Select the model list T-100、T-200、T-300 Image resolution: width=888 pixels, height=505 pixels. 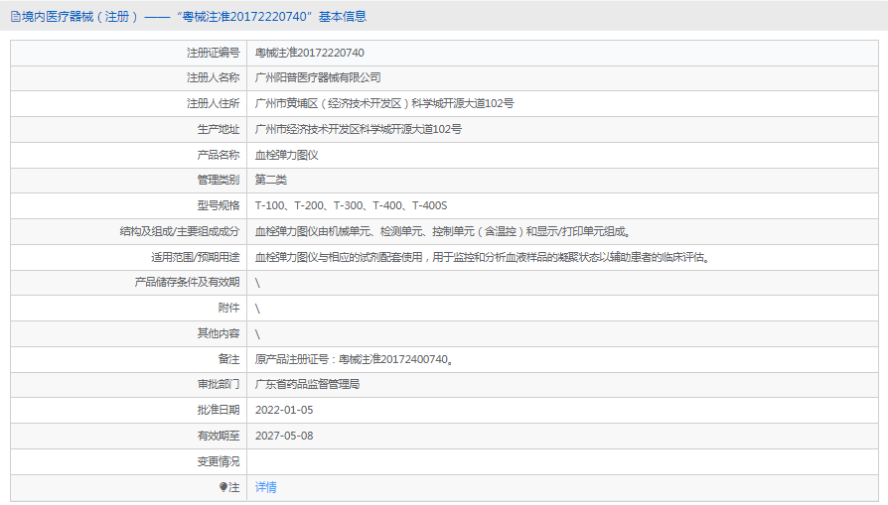click(x=351, y=205)
